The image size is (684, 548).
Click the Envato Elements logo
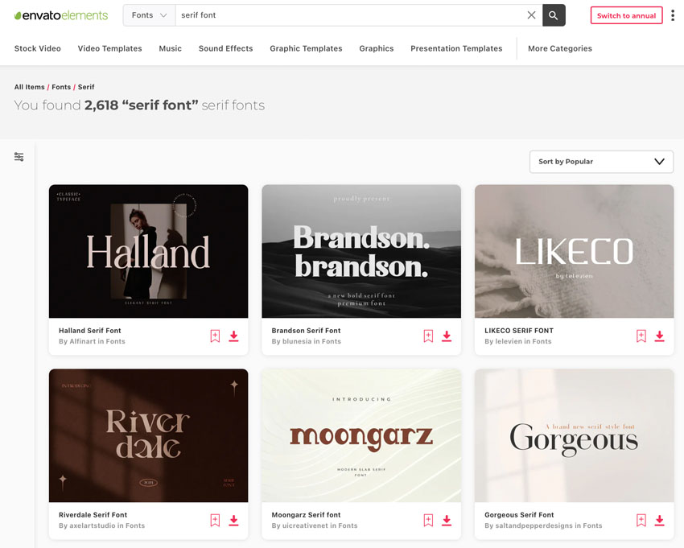(61, 15)
